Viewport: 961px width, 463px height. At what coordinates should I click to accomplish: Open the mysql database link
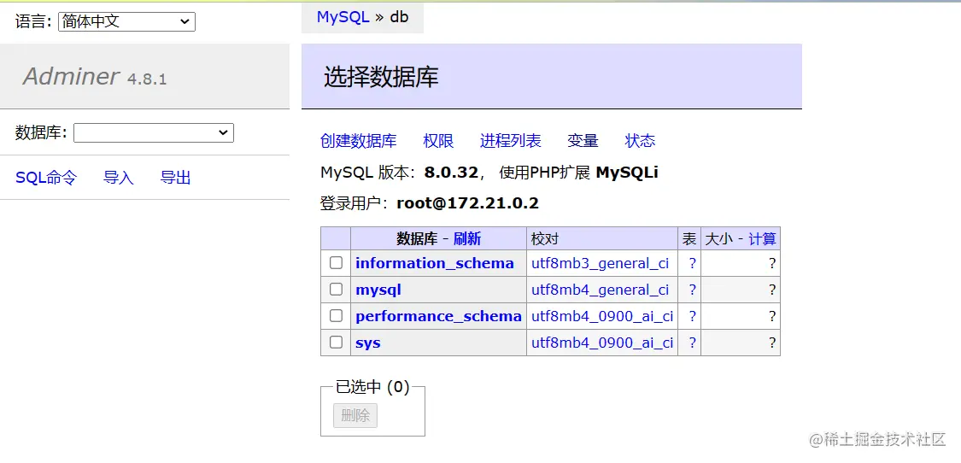pos(378,290)
